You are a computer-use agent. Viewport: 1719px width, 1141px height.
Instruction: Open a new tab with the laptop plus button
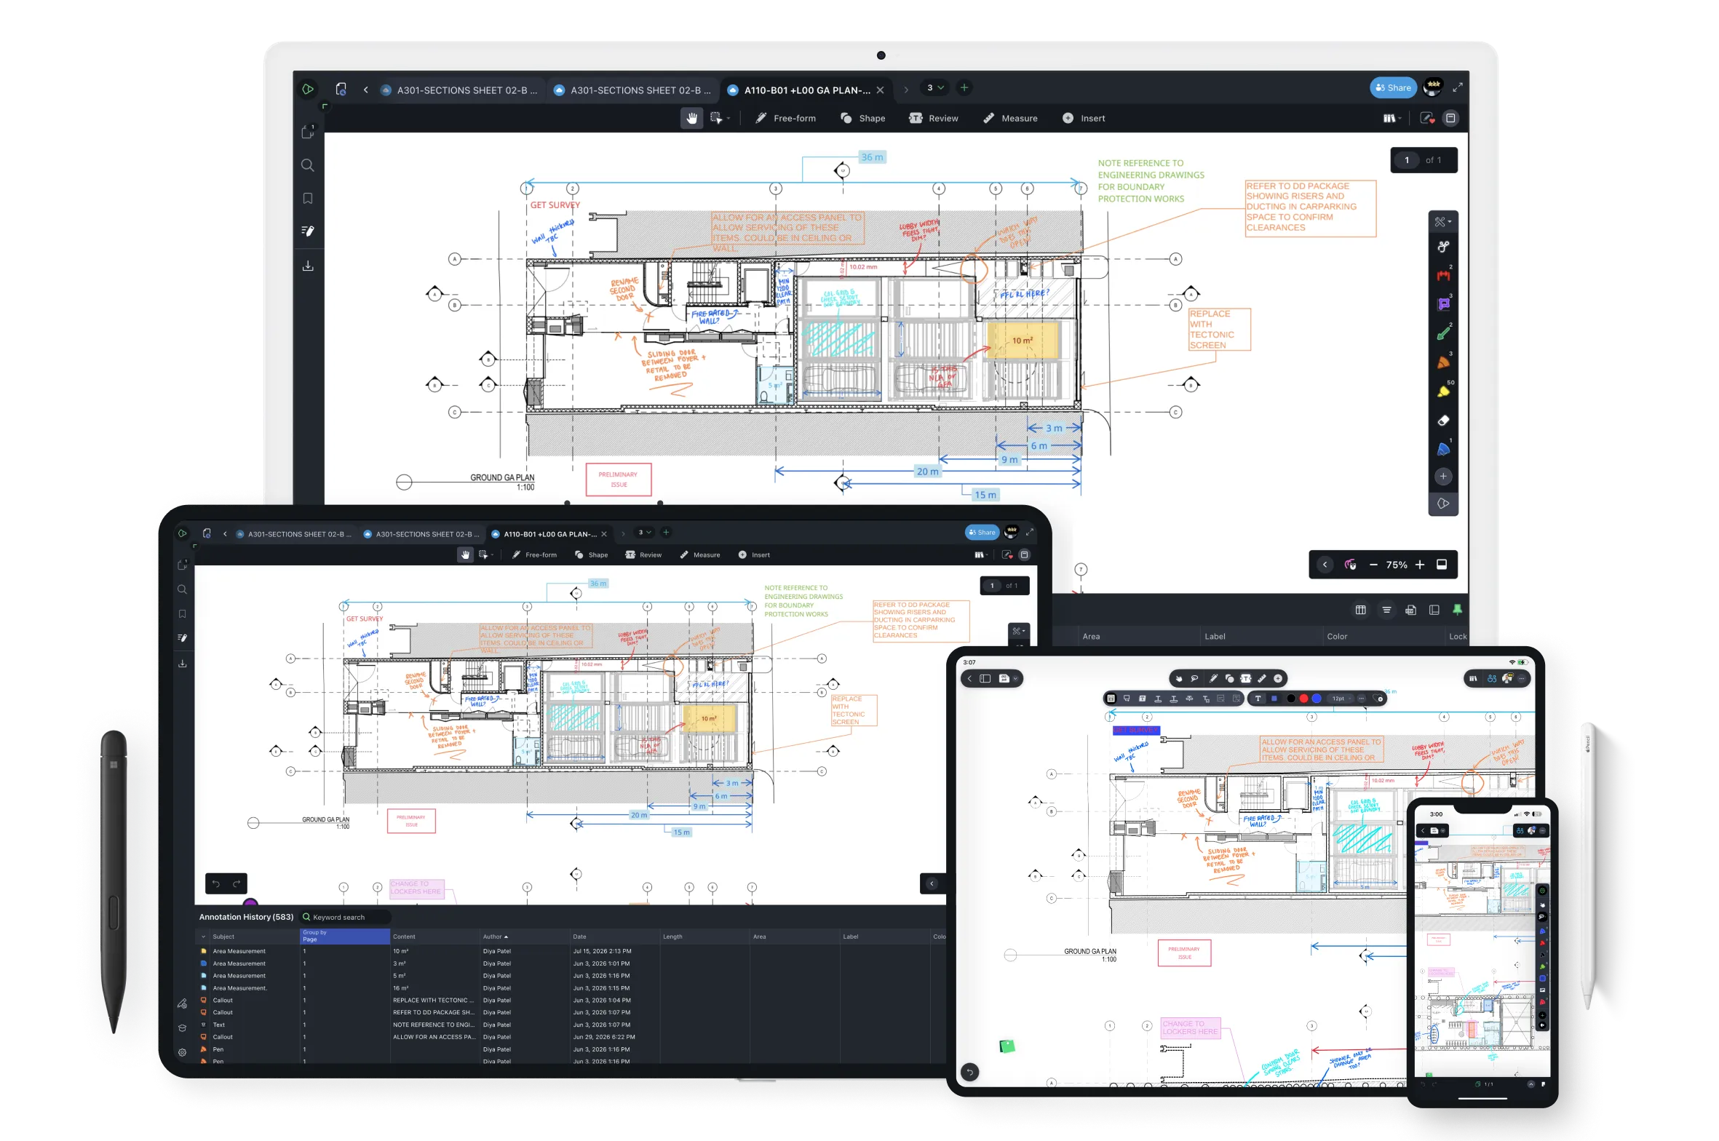(964, 88)
